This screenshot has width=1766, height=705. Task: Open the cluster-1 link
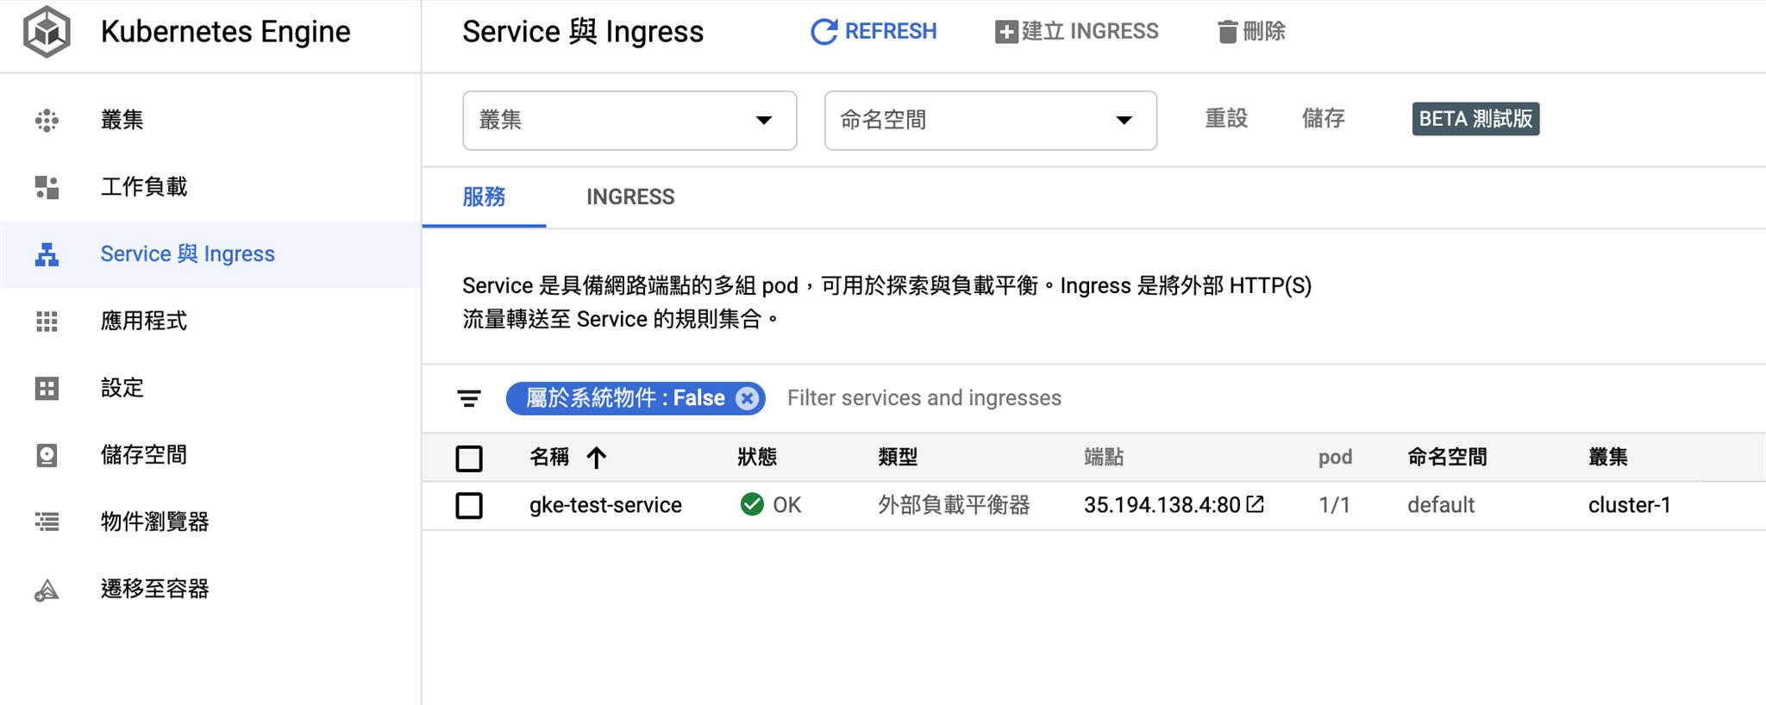(1630, 505)
